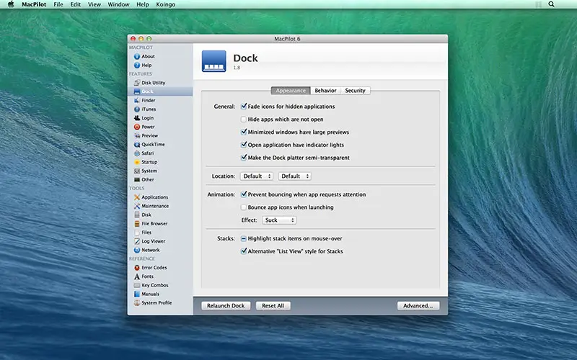Select the Key Combos keyboard icon
Image resolution: width=577 pixels, height=360 pixels.
[x=137, y=285]
